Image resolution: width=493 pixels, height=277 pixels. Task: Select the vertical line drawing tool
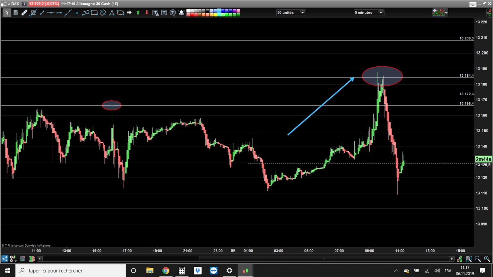(77, 13)
